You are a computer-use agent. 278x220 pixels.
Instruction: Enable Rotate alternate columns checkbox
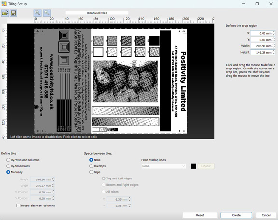[36, 206]
